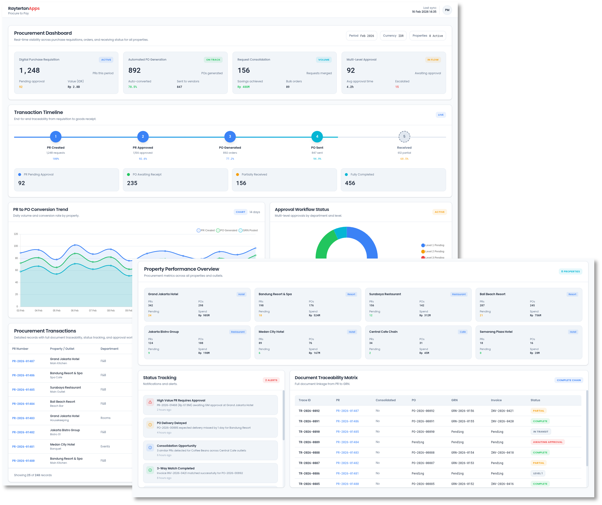Image resolution: width=602 pixels, height=505 pixels.
Task: Open the Currency IDR selector
Action: coord(393,36)
